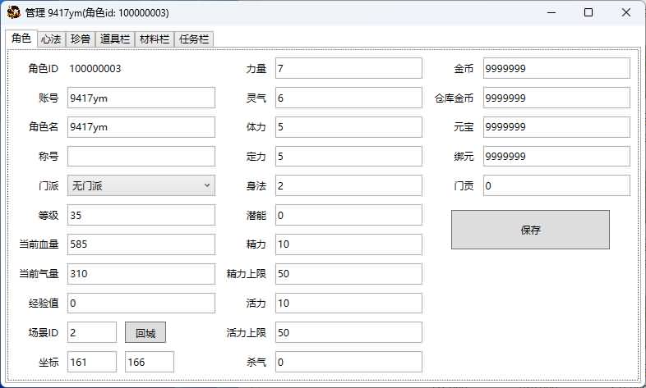Click the 仓库金币 label

point(454,98)
